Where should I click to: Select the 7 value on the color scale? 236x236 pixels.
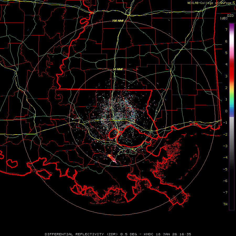tap(226, 29)
